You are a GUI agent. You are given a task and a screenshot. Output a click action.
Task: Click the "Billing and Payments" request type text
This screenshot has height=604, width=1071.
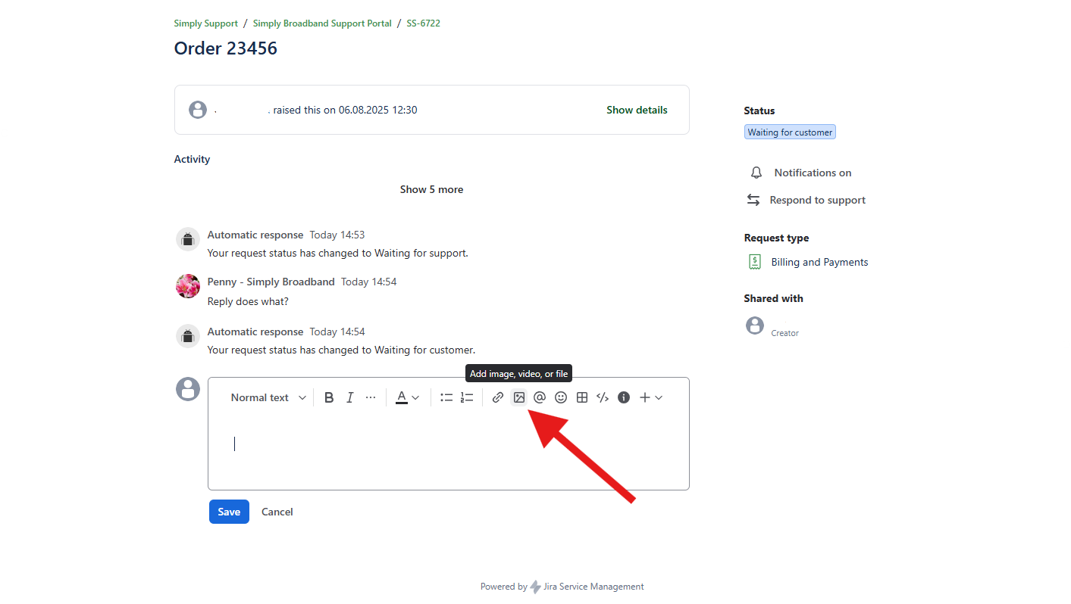pyautogui.click(x=819, y=262)
